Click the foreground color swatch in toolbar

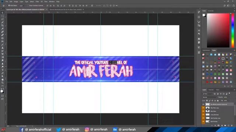(x=1, y=91)
